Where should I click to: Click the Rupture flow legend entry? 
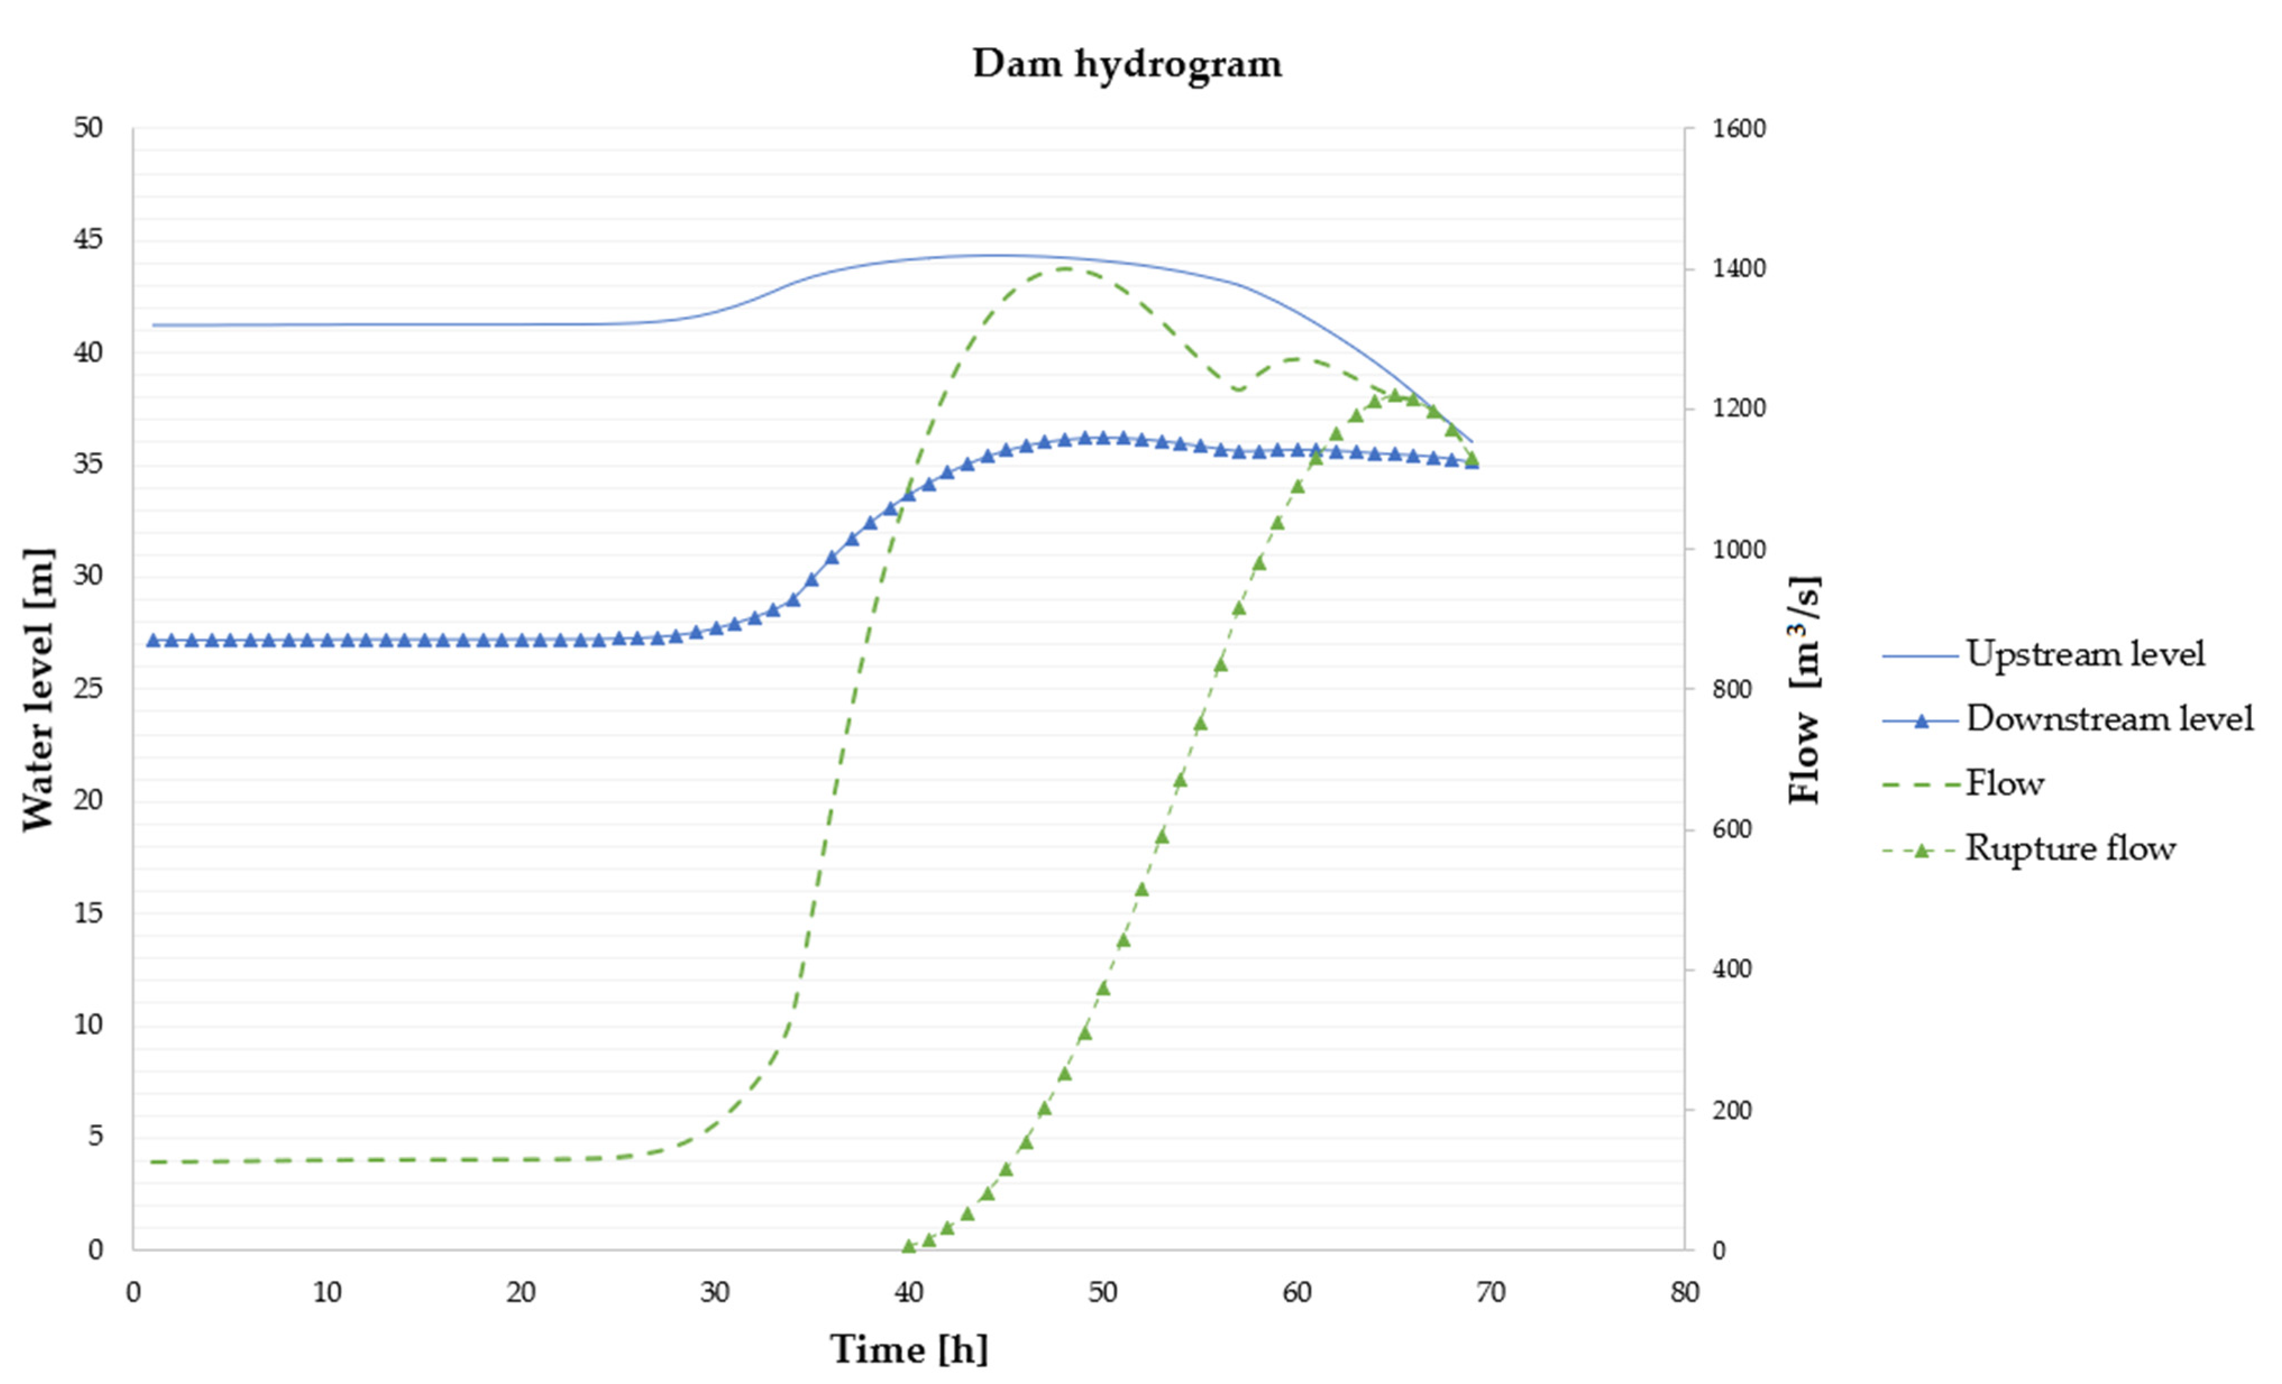pos(2070,849)
